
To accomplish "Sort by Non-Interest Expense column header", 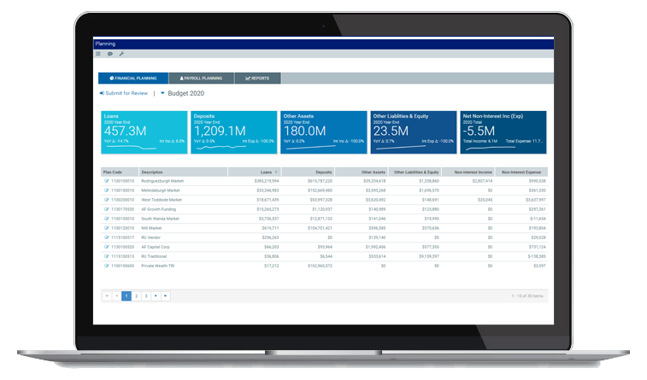I will point(521,172).
